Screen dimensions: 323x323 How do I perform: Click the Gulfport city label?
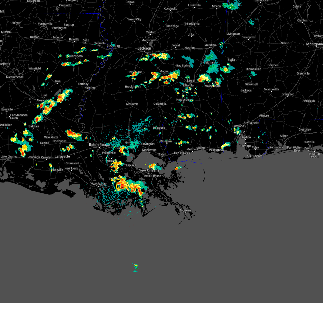tap(192, 149)
